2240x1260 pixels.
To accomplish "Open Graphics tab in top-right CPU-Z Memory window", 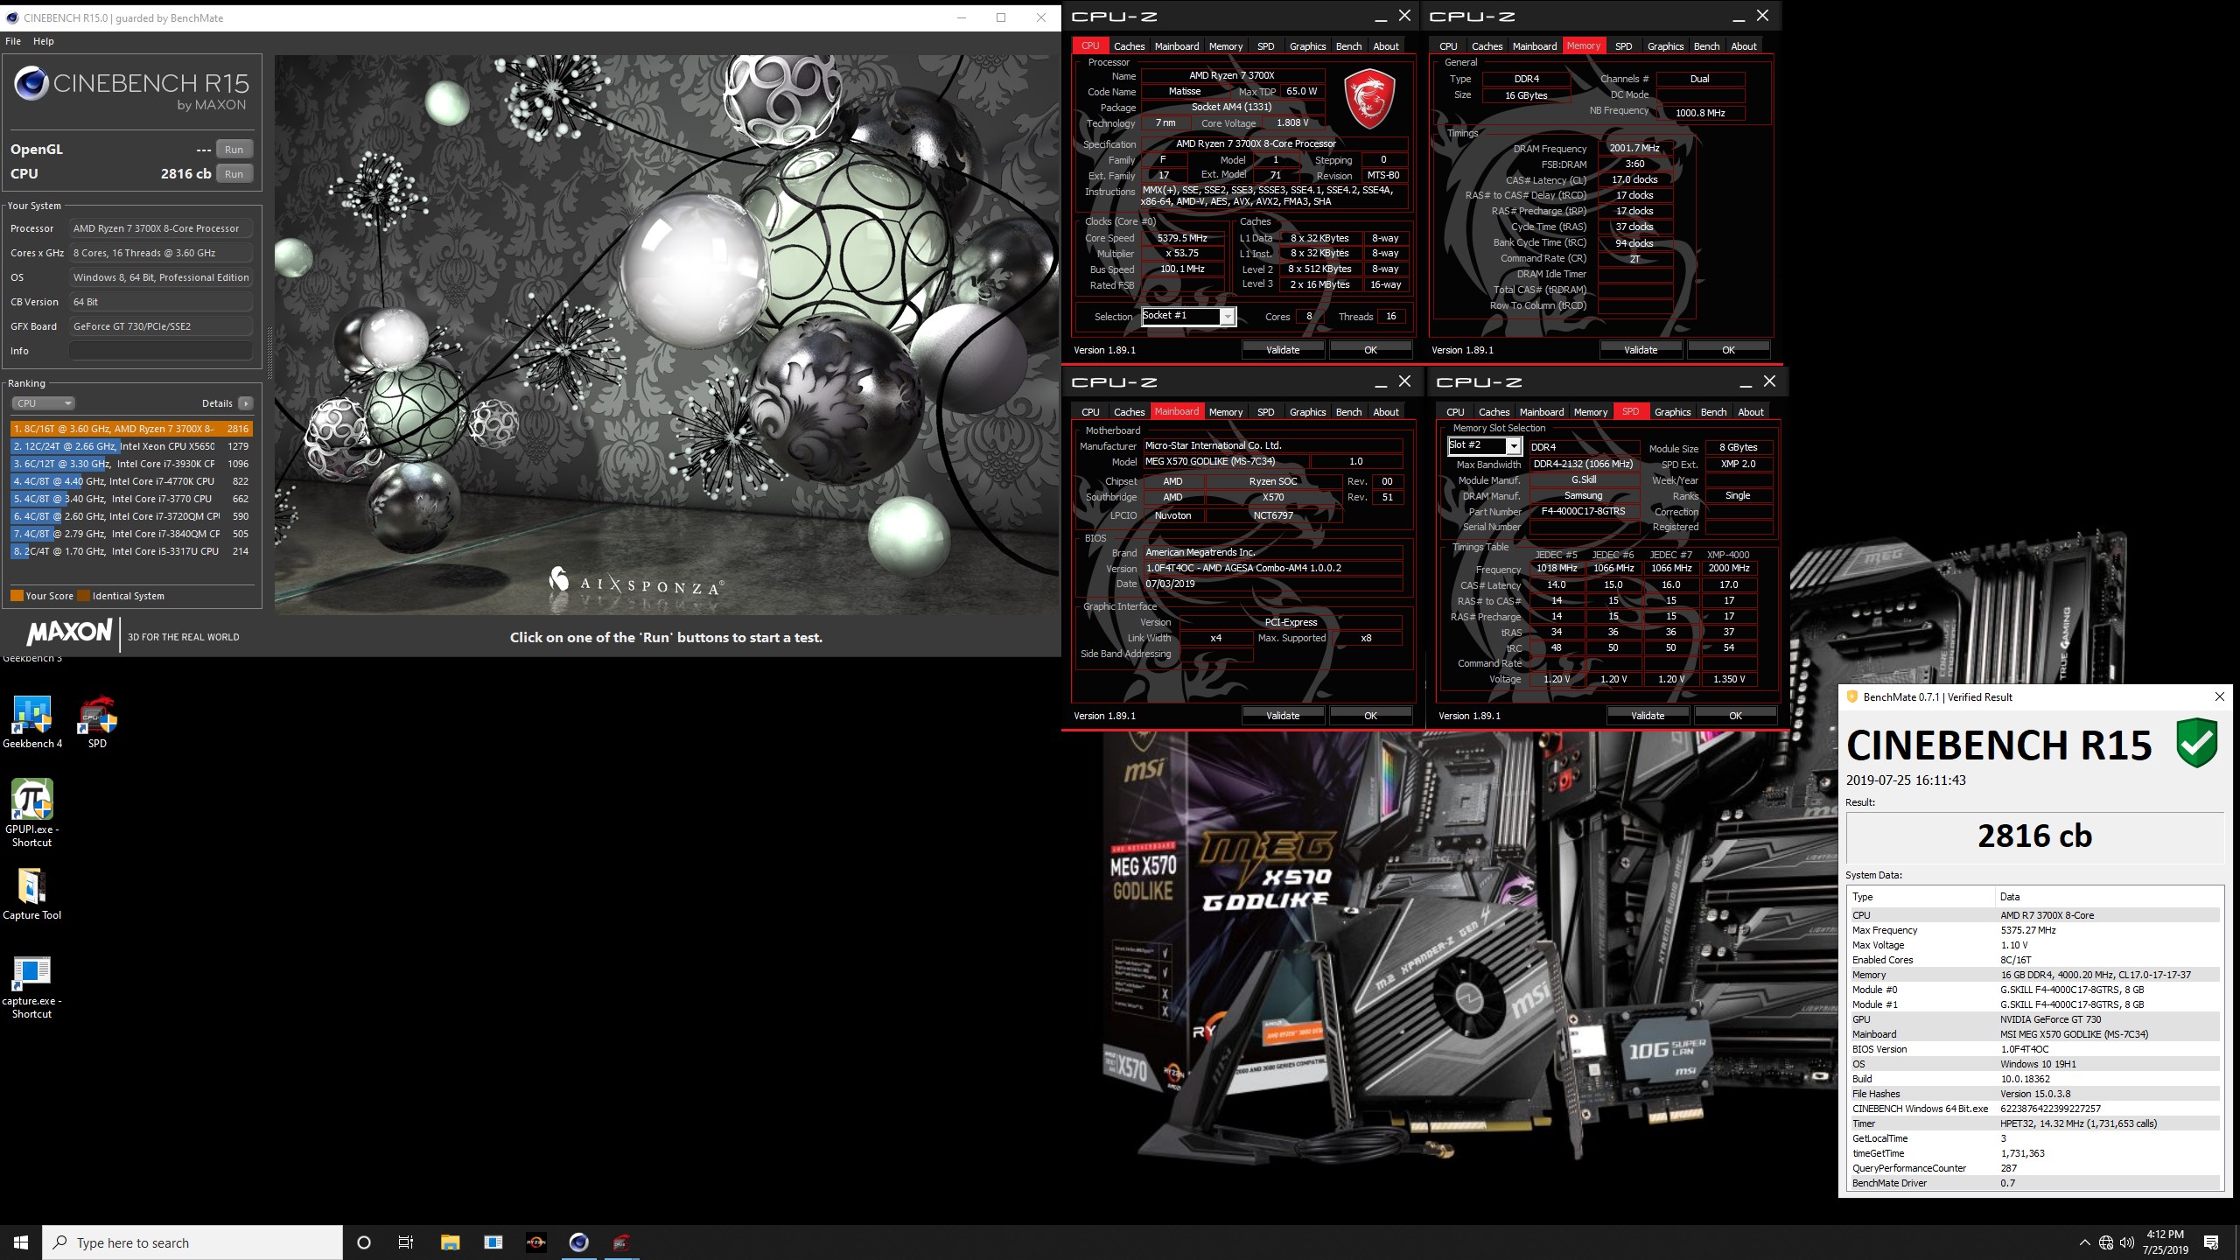I will pos(1665,46).
